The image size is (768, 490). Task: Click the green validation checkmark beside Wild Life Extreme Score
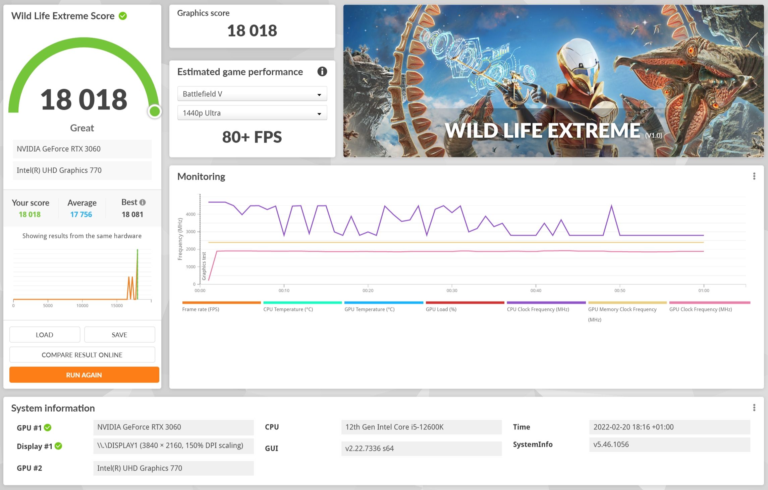point(123,16)
